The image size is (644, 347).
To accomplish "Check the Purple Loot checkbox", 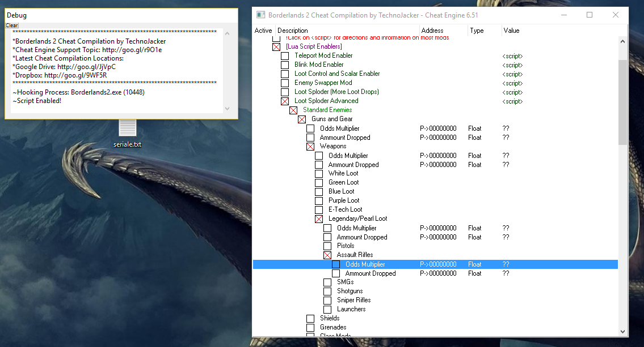I will (x=319, y=201).
